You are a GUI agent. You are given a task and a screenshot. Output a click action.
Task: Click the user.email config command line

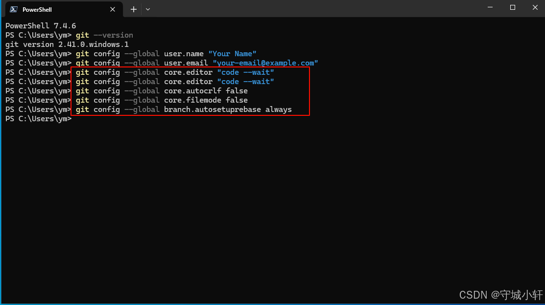point(162,63)
